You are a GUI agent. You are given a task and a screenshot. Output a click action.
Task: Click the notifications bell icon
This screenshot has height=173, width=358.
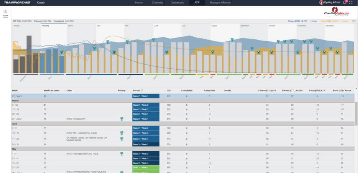click(x=345, y=2)
